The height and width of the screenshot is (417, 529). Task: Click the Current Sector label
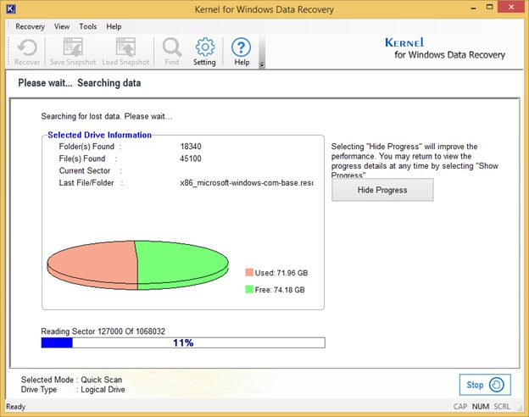click(84, 170)
